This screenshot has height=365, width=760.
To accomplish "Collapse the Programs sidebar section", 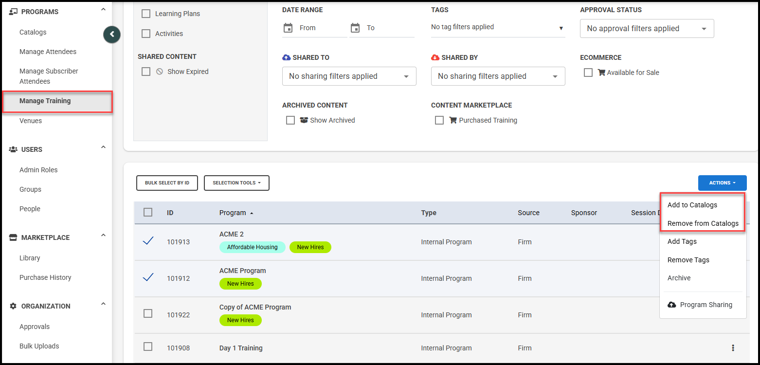I will 103,10.
